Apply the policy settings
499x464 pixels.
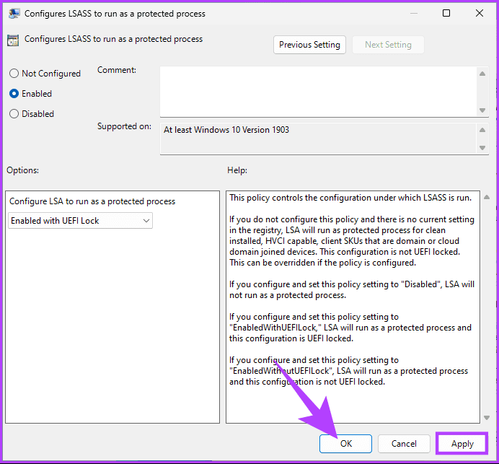(x=462, y=444)
